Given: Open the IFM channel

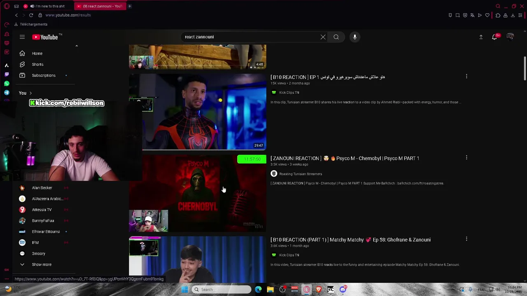Looking at the screenshot, I should tap(35, 243).
